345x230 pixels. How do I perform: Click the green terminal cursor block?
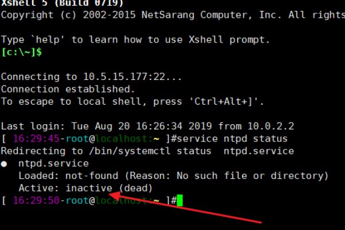[179, 200]
